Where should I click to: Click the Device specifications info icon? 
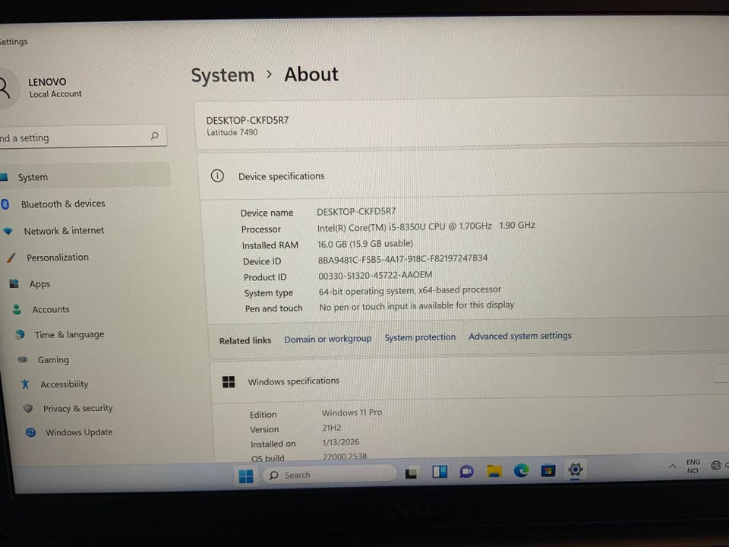217,175
